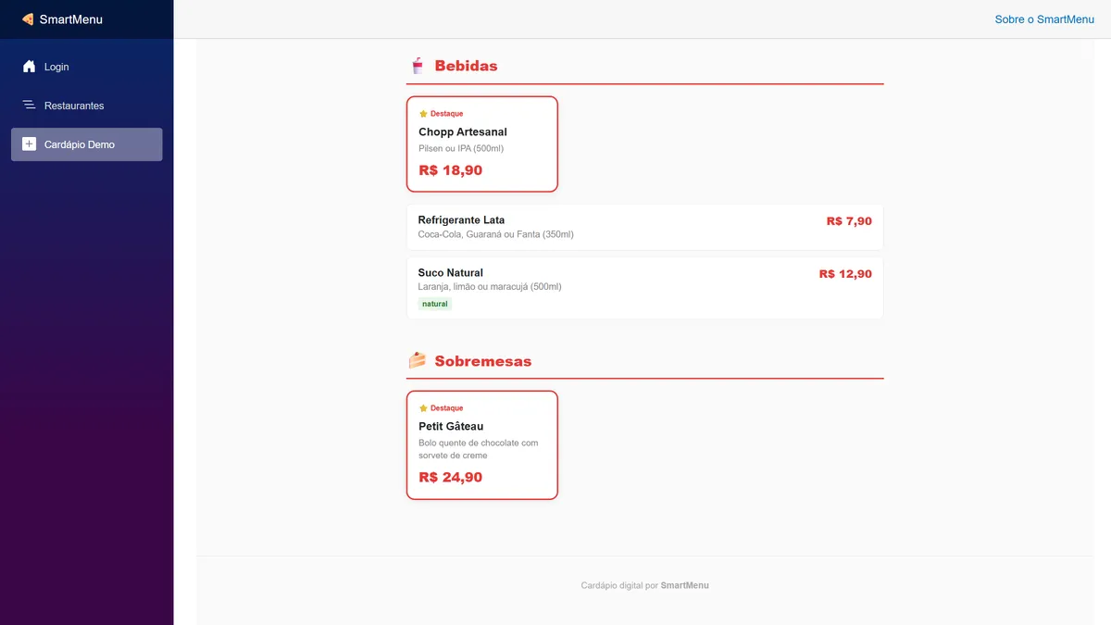Click the R$ 7,90 price
Viewport: 1111px width, 625px height.
(849, 221)
